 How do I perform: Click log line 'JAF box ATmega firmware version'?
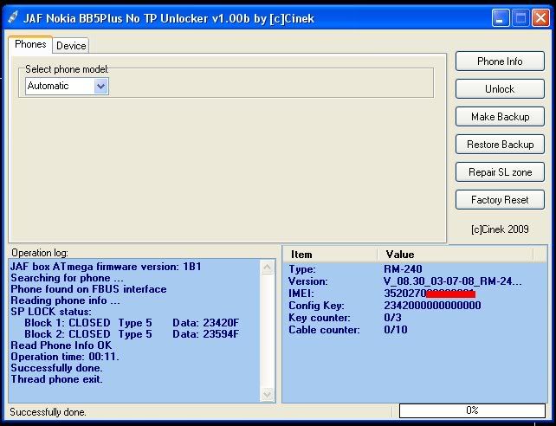(x=106, y=267)
